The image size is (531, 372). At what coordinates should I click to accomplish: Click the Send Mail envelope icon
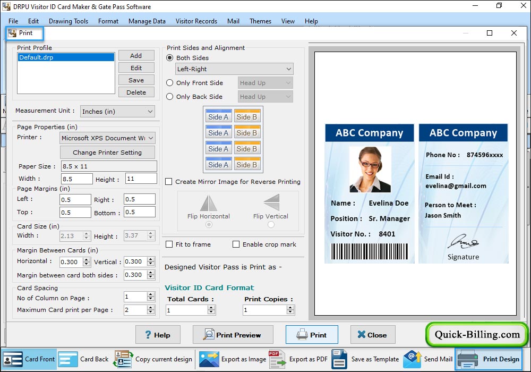click(x=412, y=359)
